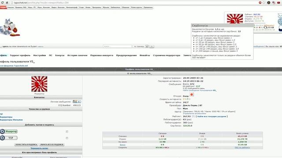Screen dimensions: 282x158
Task: Open the Правила, FAQ menu item
Action: [x=21, y=7]
